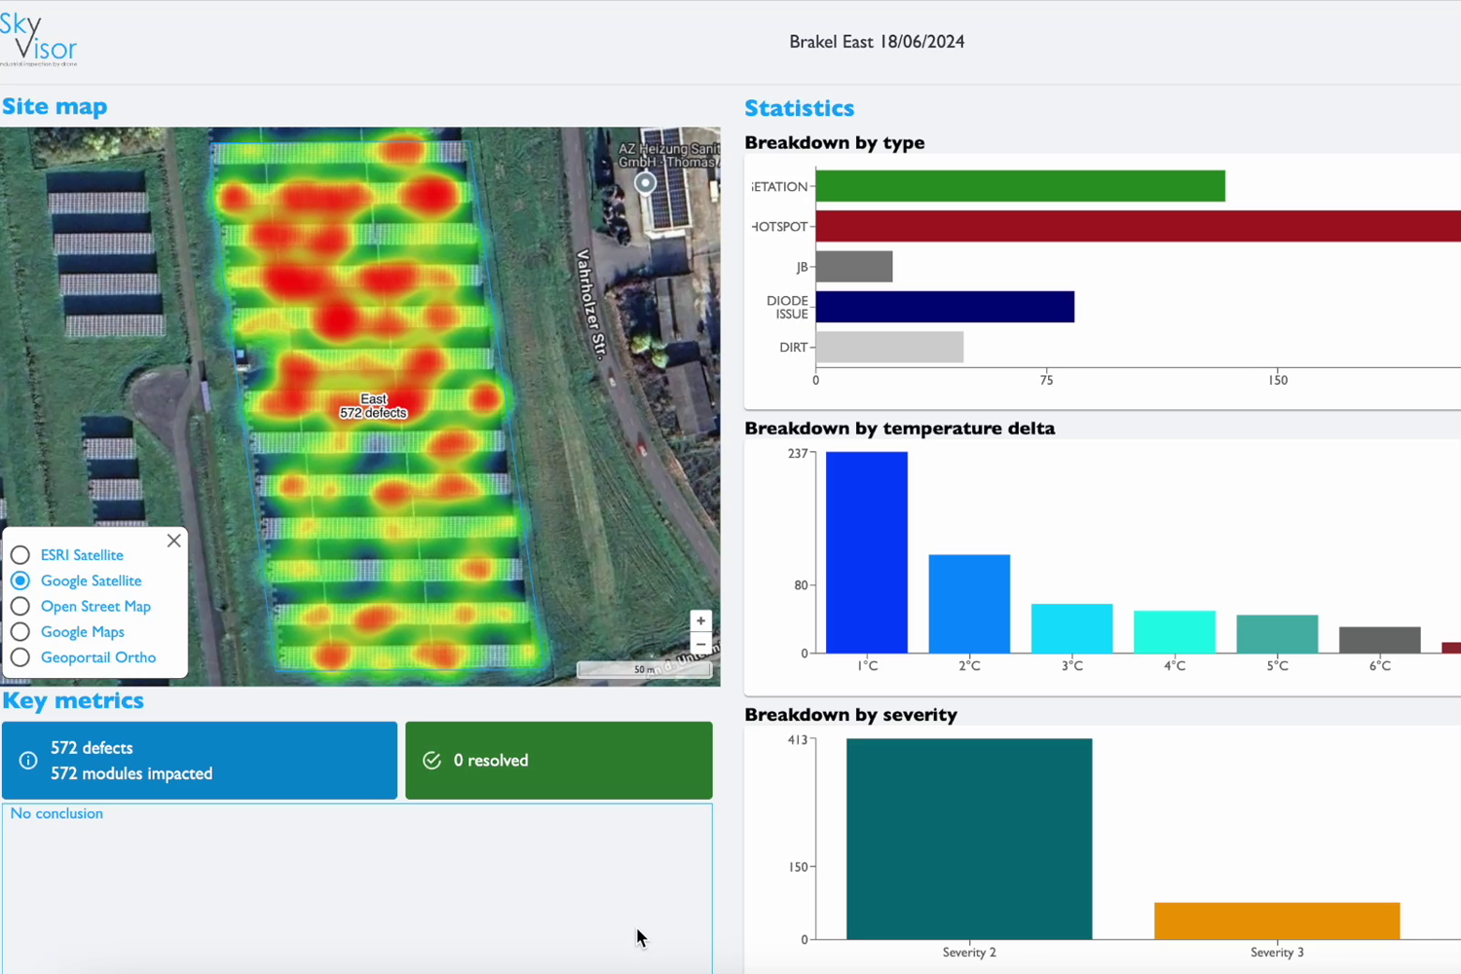Zoom in on the site map

[700, 620]
